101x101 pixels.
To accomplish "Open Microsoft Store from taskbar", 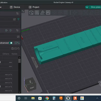I will (40, 98).
